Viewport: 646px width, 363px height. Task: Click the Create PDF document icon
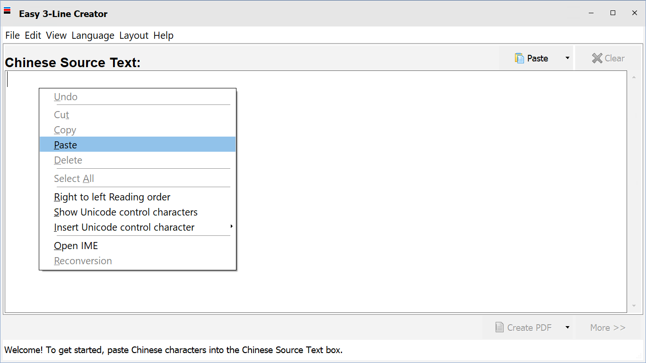pyautogui.click(x=499, y=328)
